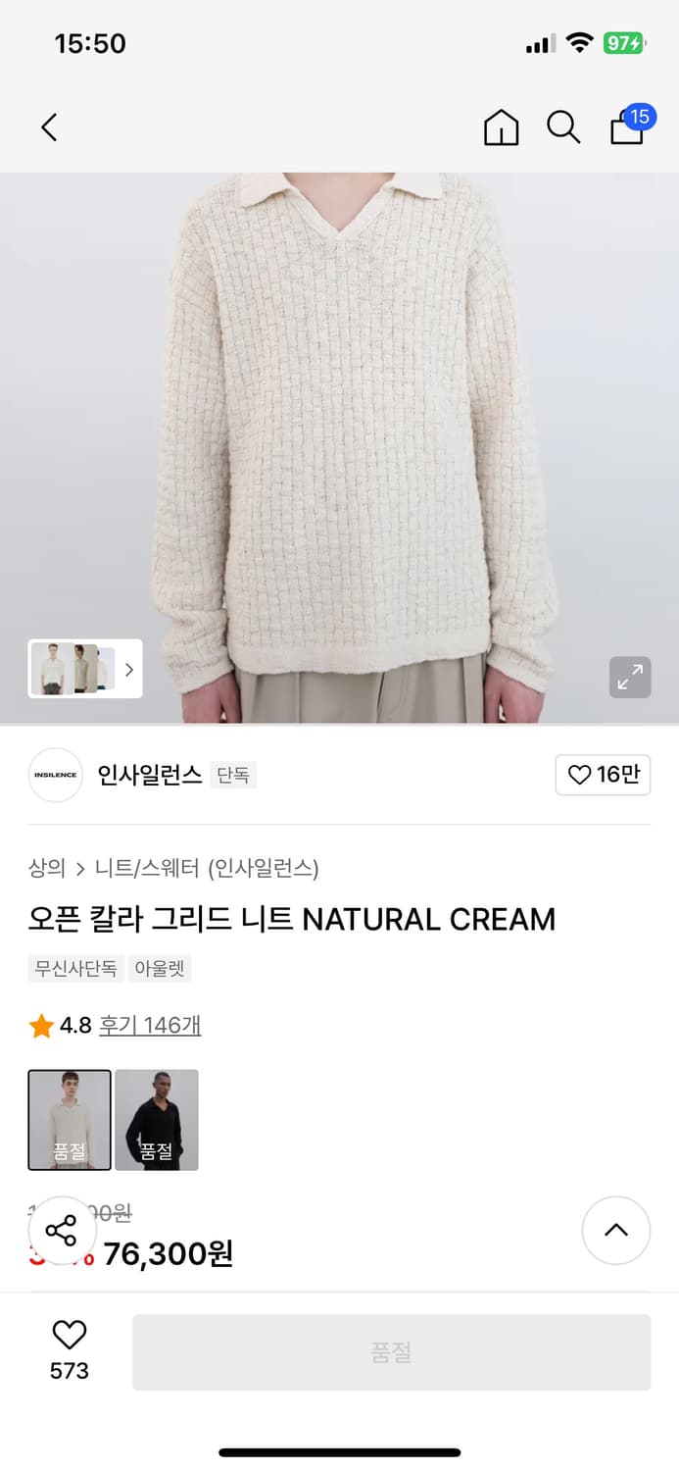Open the shopping bag with 15 items
The width and height of the screenshot is (679, 1471).
(628, 127)
